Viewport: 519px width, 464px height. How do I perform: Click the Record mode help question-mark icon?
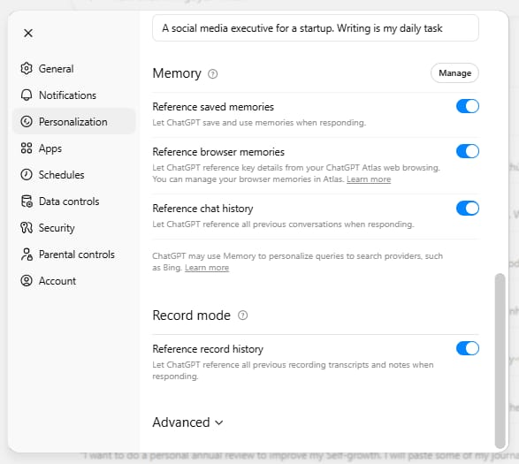pyautogui.click(x=242, y=315)
